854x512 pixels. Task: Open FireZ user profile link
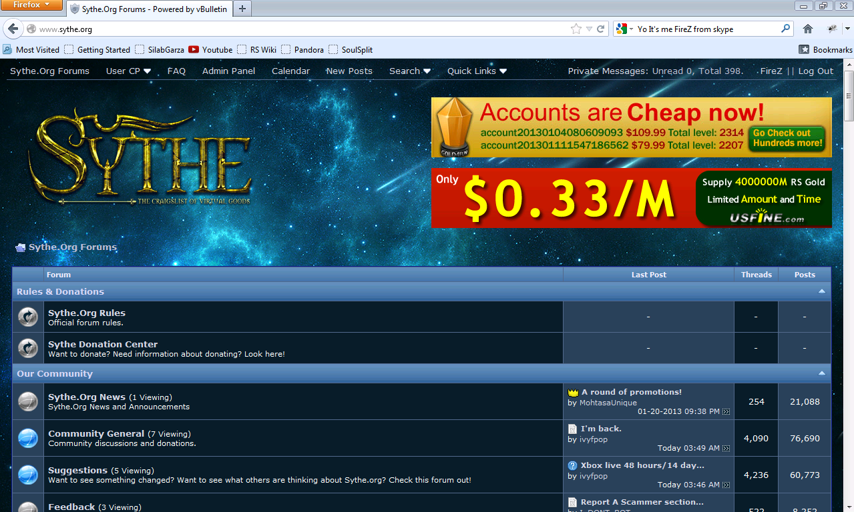773,71
